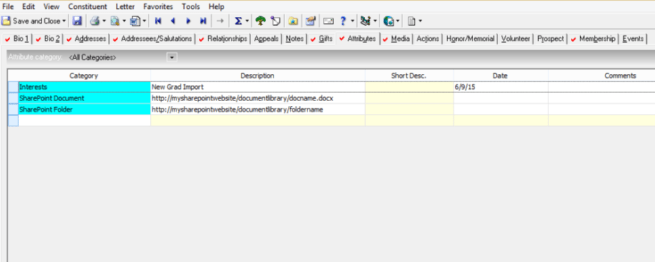
Task: Go to the first record
Action: [x=158, y=21]
